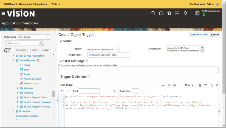Screen dimensions: 226x128
Task: Click the CRM Administrator user avatar icon
Action: point(197,13)
